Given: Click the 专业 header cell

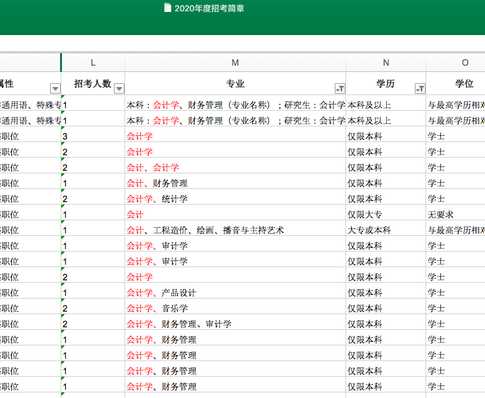Looking at the screenshot, I should pos(235,83).
